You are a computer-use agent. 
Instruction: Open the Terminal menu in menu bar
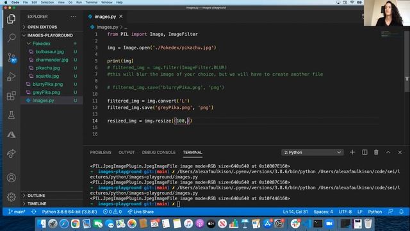(92, 3)
